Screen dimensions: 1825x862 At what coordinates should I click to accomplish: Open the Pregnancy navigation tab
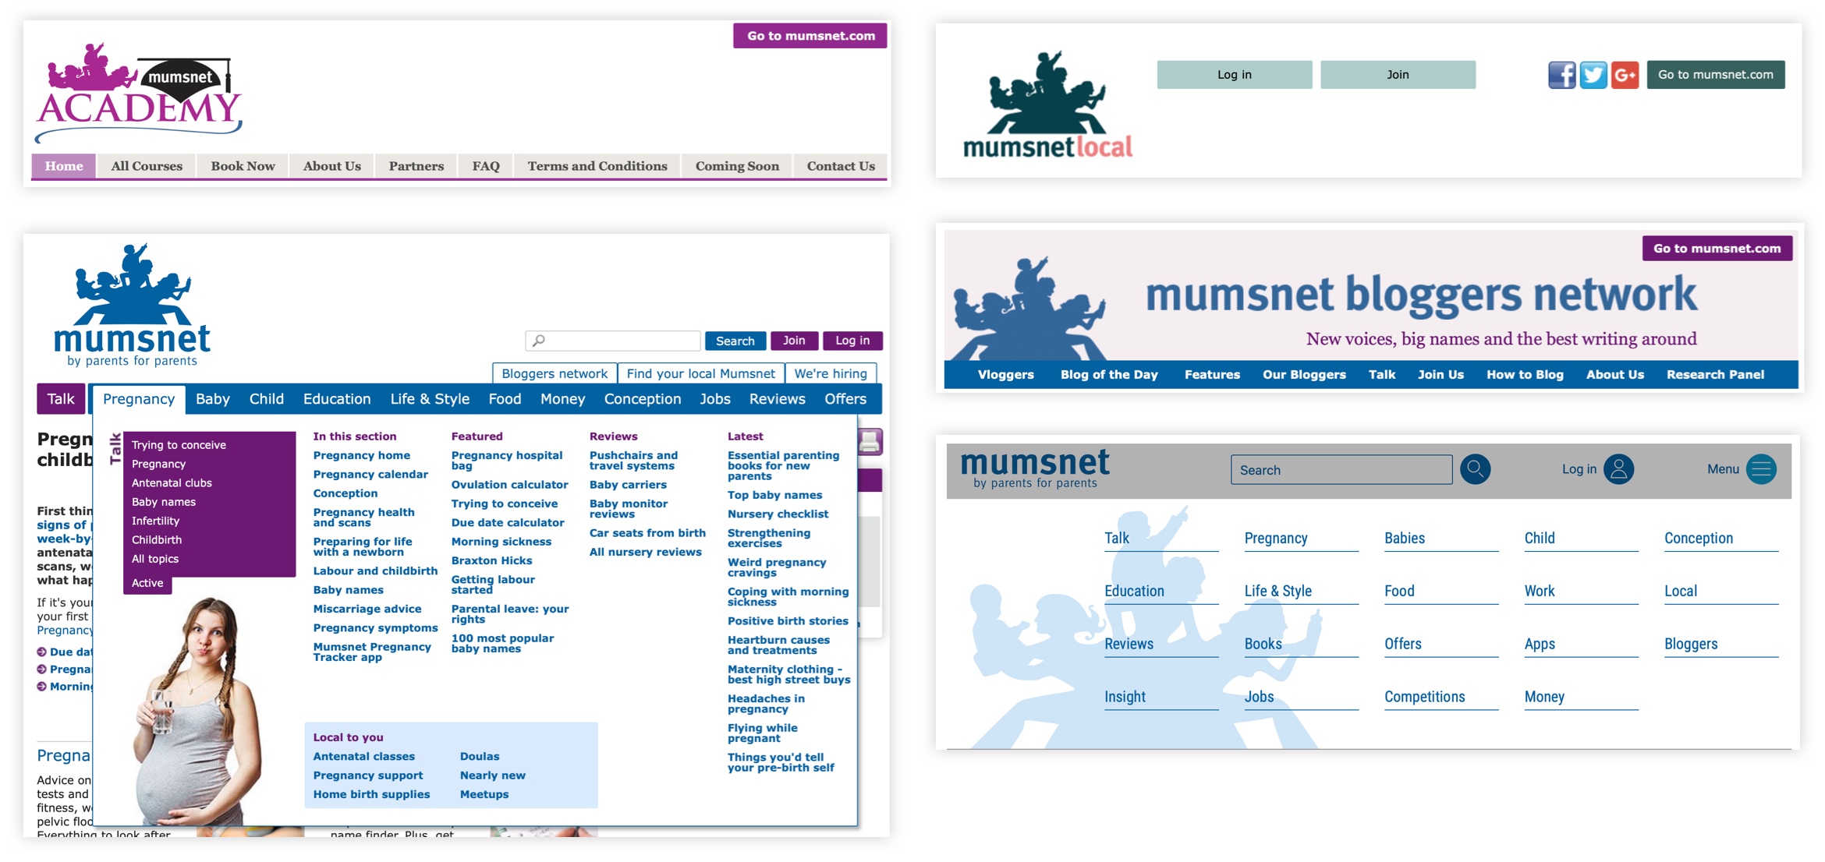[139, 399]
